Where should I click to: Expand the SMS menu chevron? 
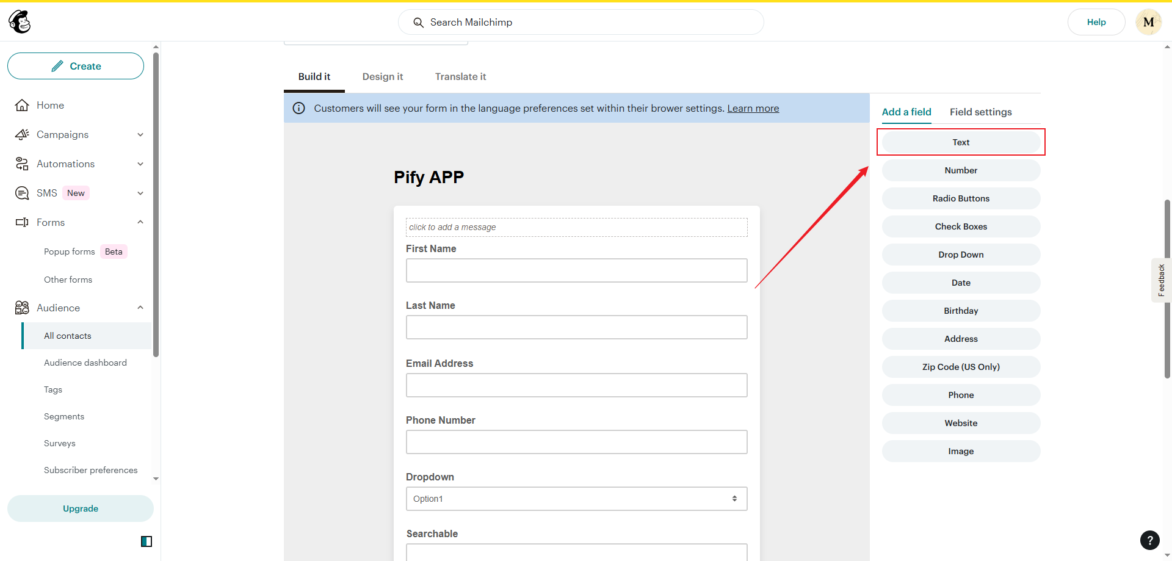click(x=140, y=193)
